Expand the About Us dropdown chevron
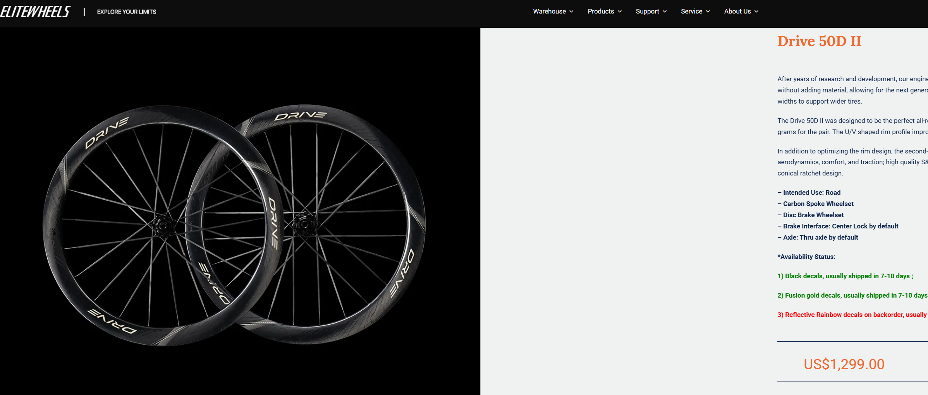Image resolution: width=928 pixels, height=395 pixels. coord(756,12)
